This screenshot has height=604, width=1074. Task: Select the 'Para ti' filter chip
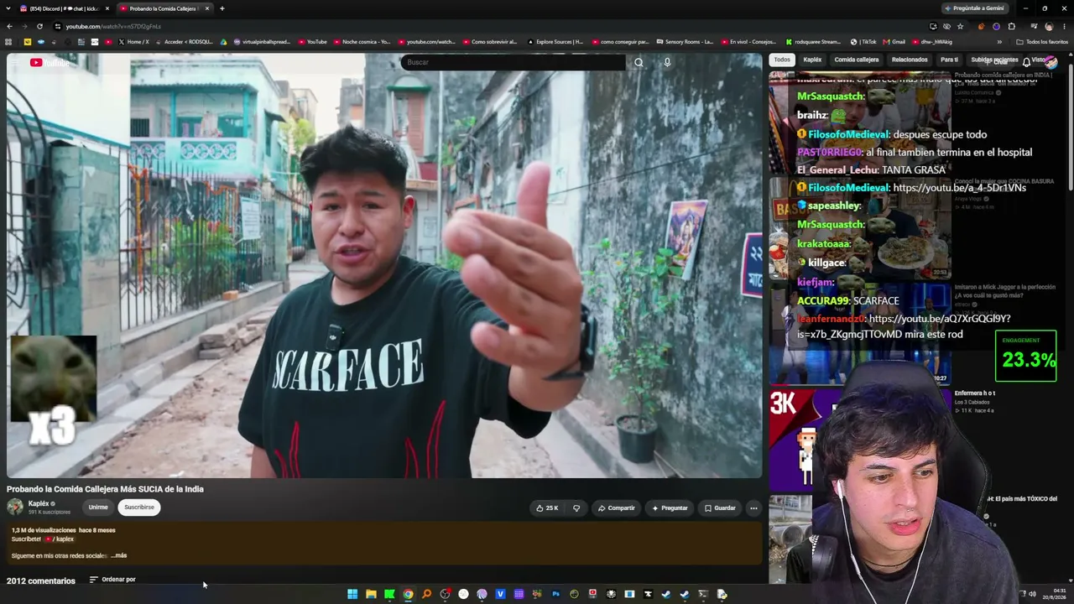click(949, 60)
